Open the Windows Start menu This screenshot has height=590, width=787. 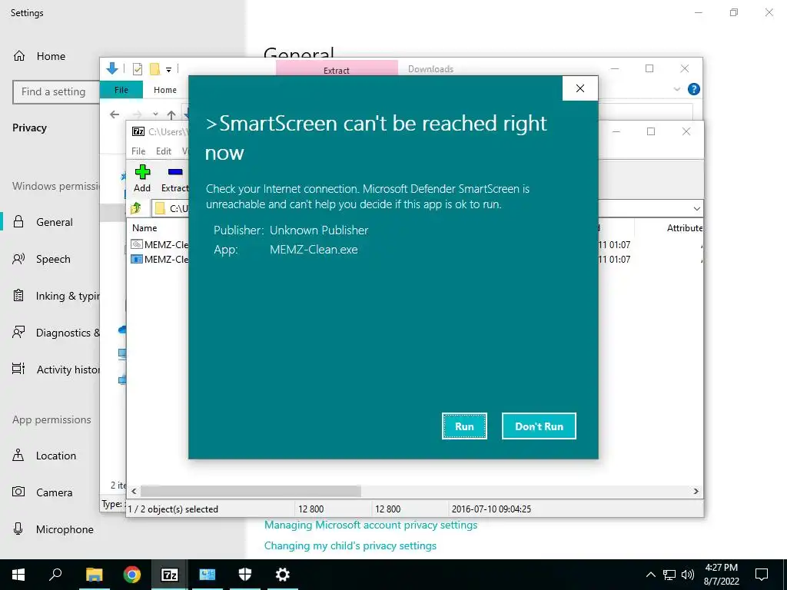click(x=18, y=575)
